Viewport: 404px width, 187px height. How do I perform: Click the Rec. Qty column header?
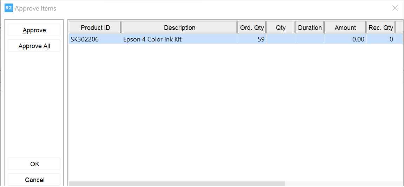[380, 28]
